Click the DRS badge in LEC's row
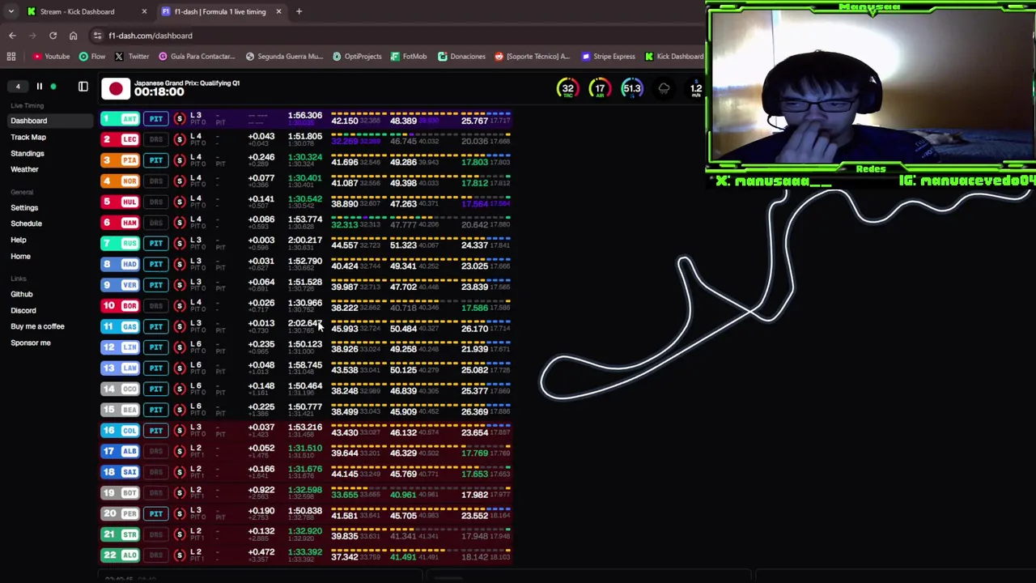1036x583 pixels. tap(156, 139)
